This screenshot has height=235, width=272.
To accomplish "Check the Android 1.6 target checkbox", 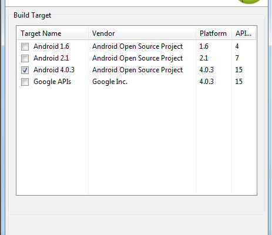I will 25,46.
